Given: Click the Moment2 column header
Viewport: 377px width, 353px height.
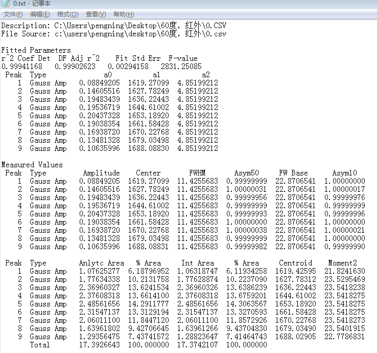Looking at the screenshot, I should [343, 263].
